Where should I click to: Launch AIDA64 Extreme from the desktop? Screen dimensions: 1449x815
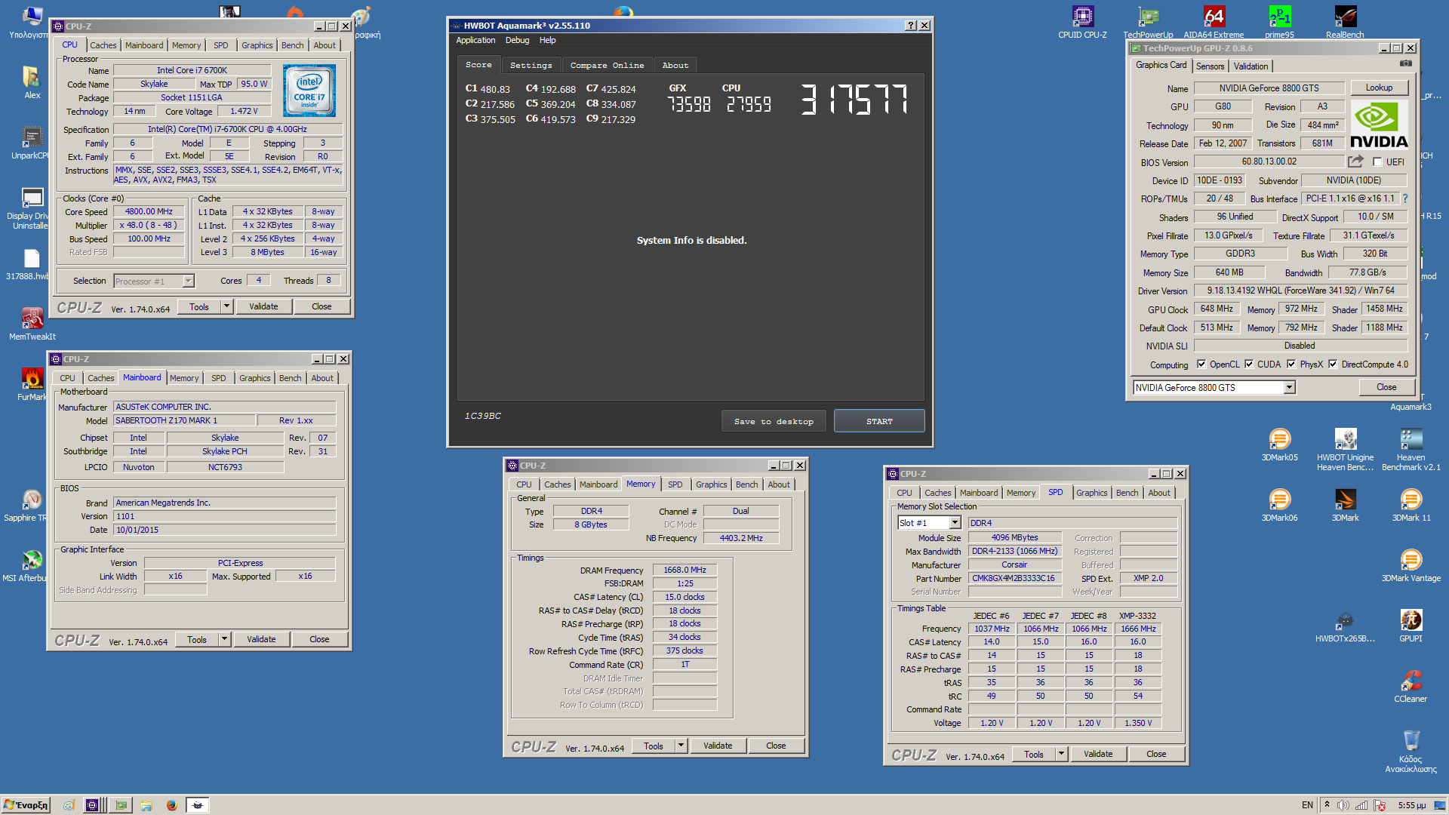(x=1214, y=22)
